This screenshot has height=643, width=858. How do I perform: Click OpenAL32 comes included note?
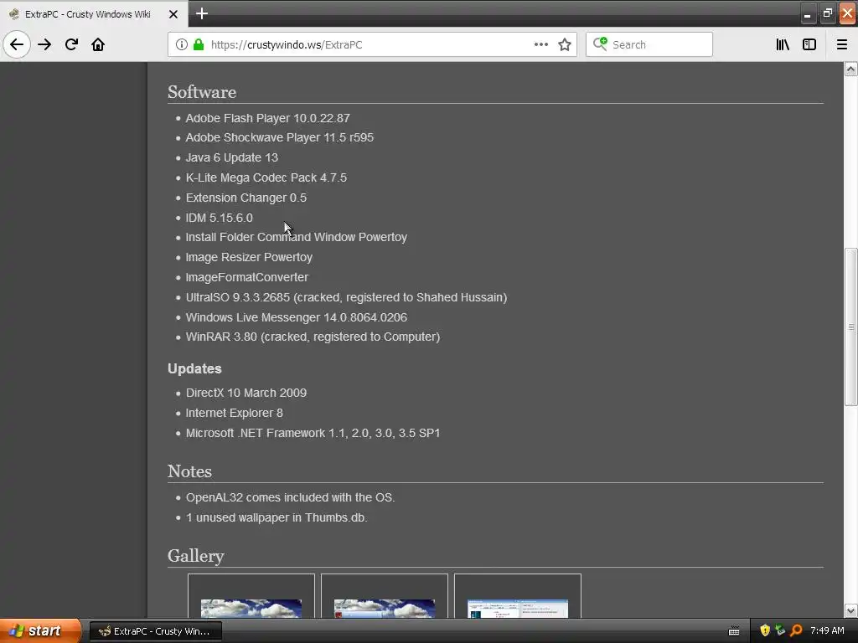[290, 497]
